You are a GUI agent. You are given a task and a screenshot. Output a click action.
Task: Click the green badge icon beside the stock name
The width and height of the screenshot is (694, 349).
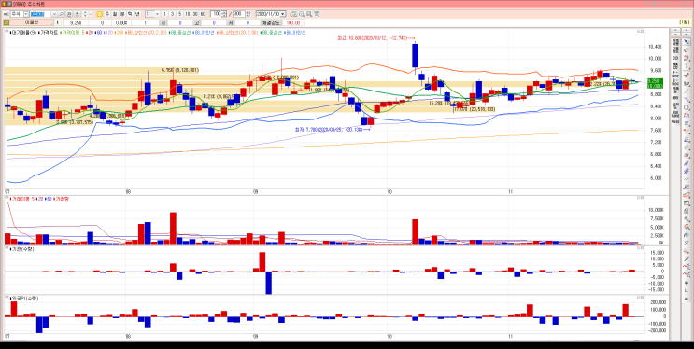pyautogui.click(x=7, y=22)
